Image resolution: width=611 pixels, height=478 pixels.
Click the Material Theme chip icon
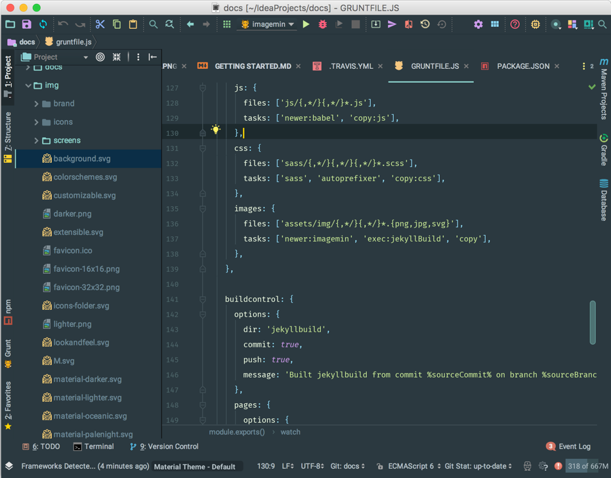coord(536,24)
